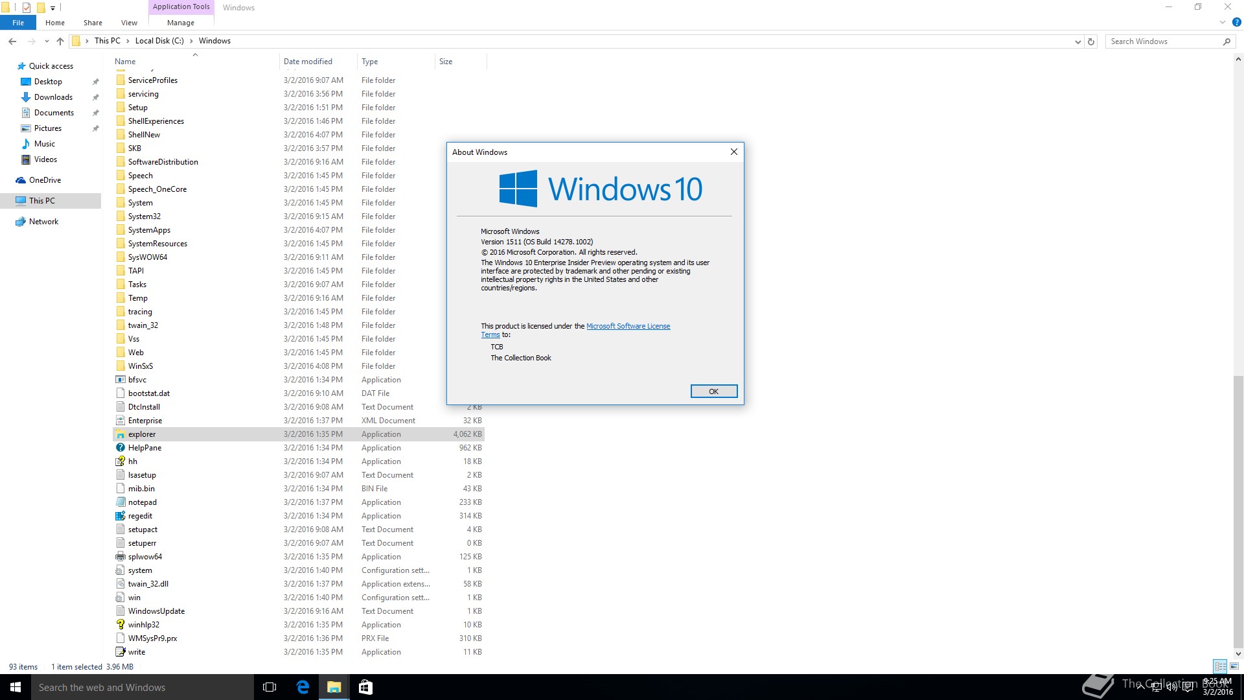Switch to large icons view layout
This screenshot has height=700, width=1244.
(1234, 666)
